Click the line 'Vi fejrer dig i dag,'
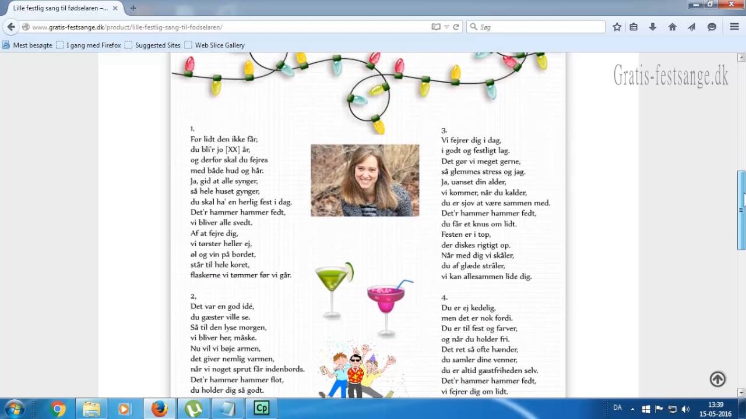 [471, 140]
